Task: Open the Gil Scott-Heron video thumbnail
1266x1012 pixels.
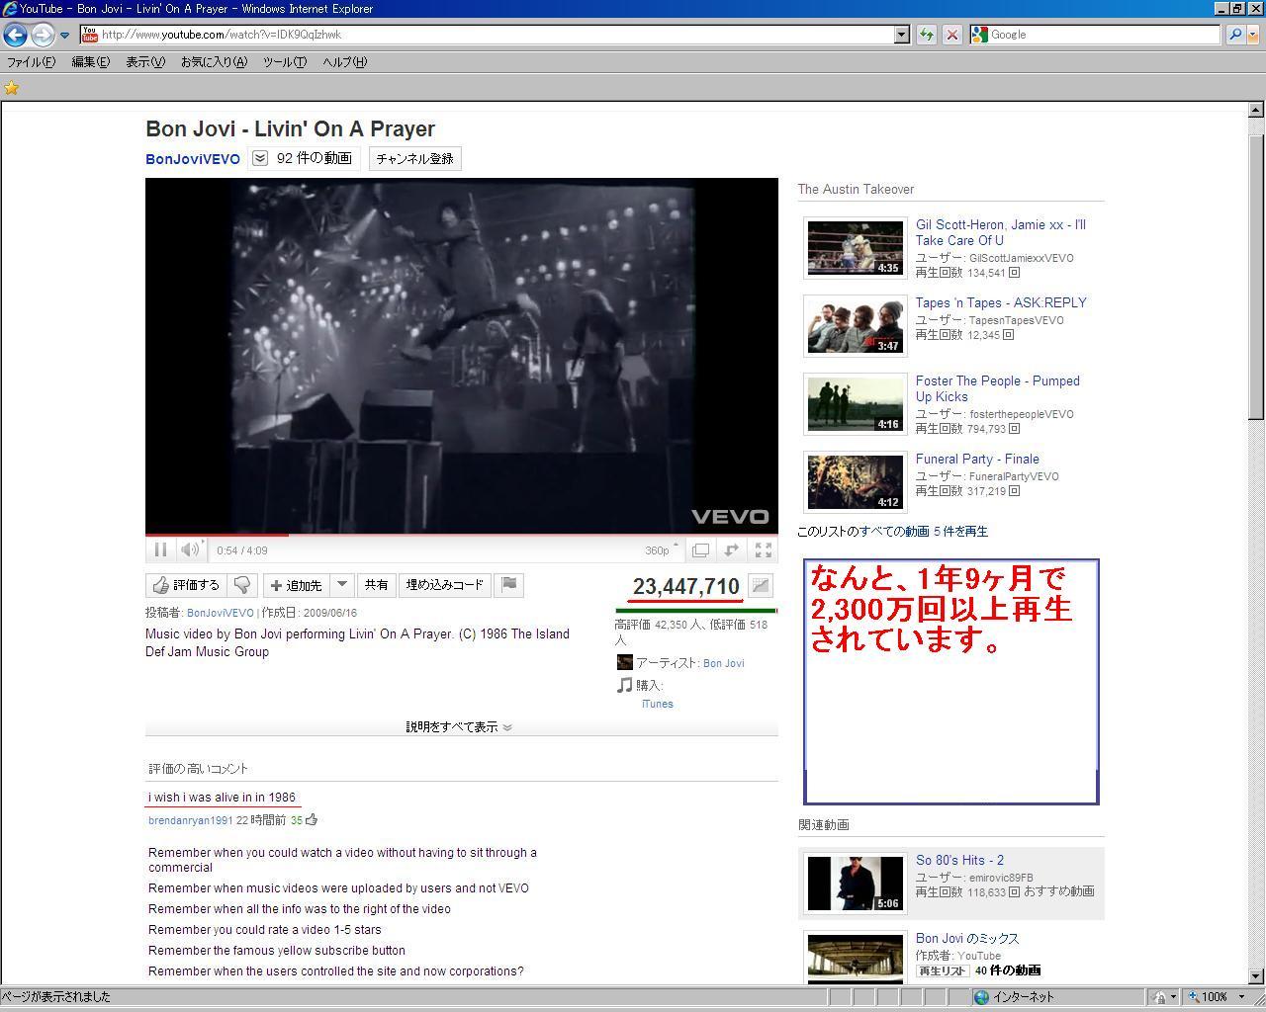Action: coord(856,247)
